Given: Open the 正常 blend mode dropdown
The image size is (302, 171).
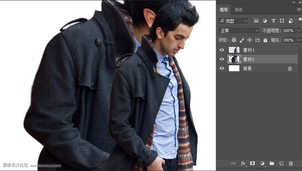Looking at the screenshot, I should [x=238, y=31].
